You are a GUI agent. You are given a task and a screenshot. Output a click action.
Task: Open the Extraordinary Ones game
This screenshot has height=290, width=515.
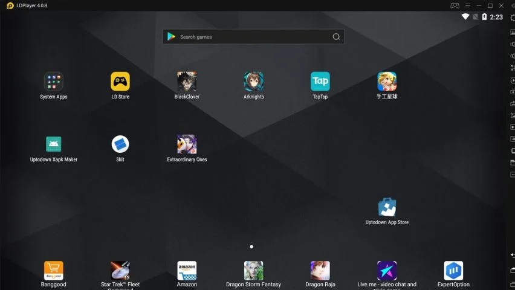click(187, 144)
